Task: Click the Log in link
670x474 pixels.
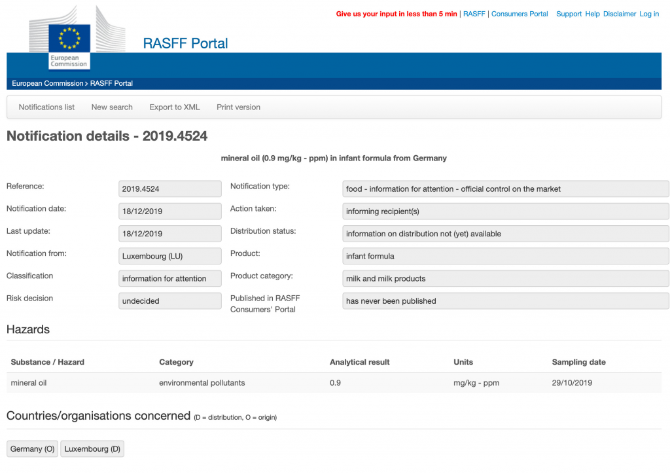Action: (649, 14)
